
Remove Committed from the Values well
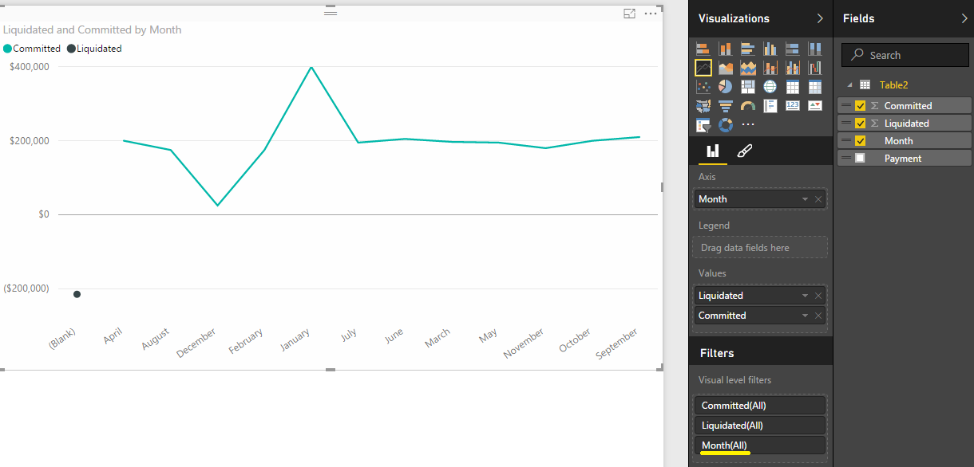click(x=818, y=316)
